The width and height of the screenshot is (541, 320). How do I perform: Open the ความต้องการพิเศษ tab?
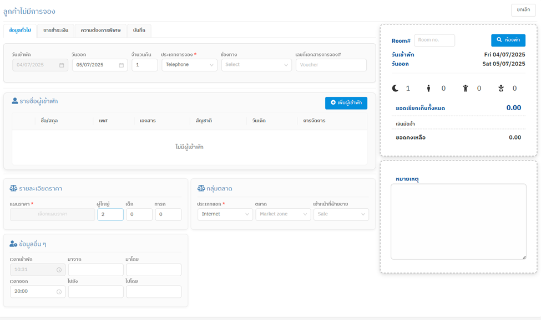click(x=100, y=30)
